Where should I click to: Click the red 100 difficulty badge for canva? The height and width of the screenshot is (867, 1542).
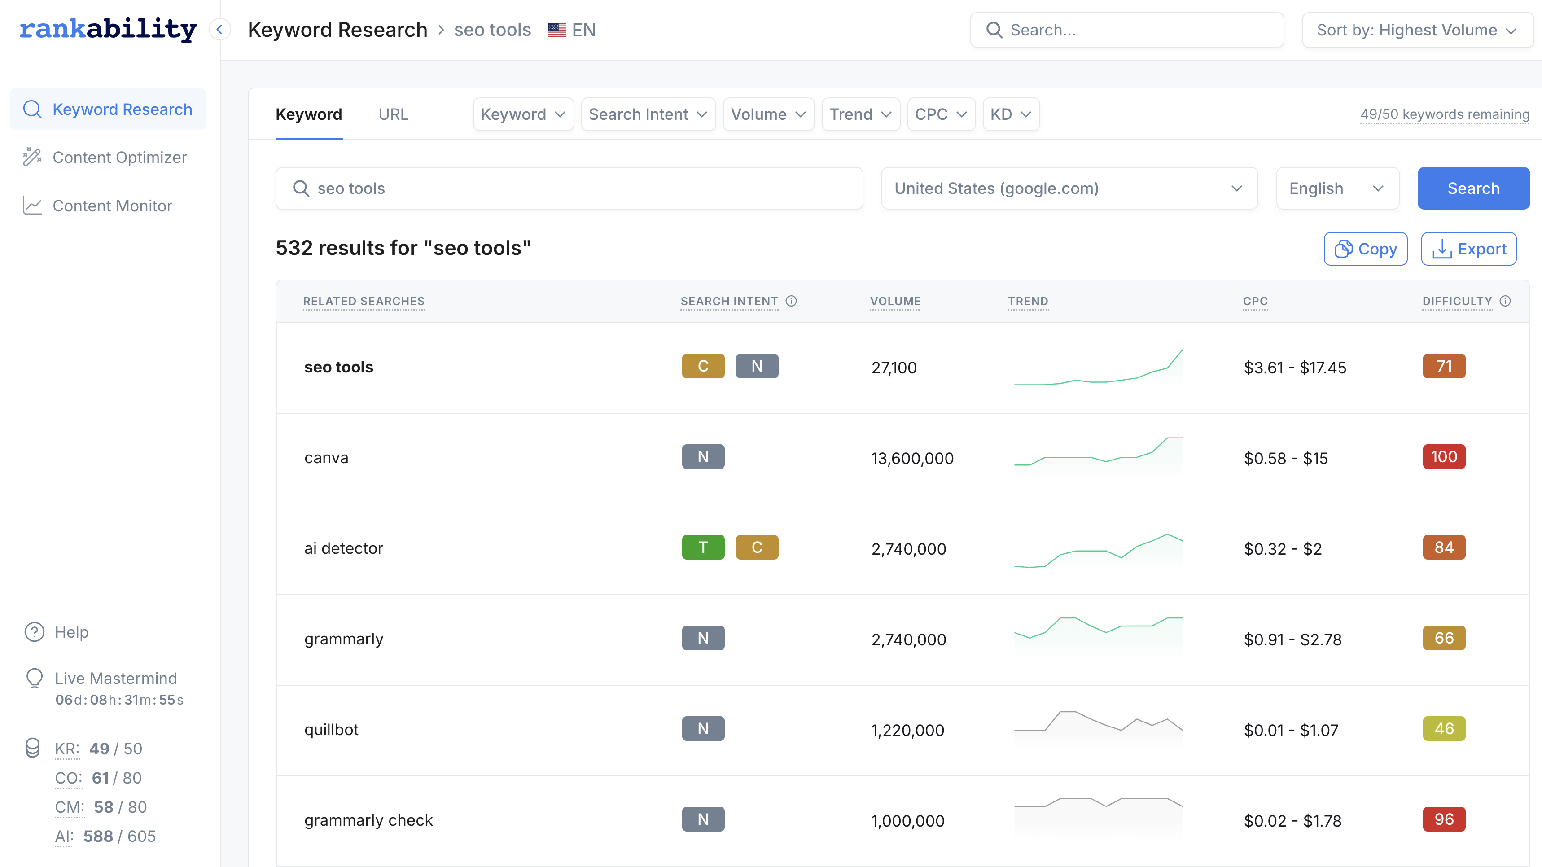click(x=1443, y=457)
